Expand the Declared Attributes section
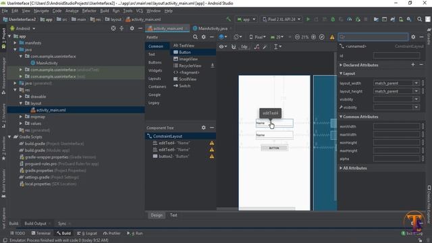This screenshot has height=243, width=432. (x=341, y=65)
